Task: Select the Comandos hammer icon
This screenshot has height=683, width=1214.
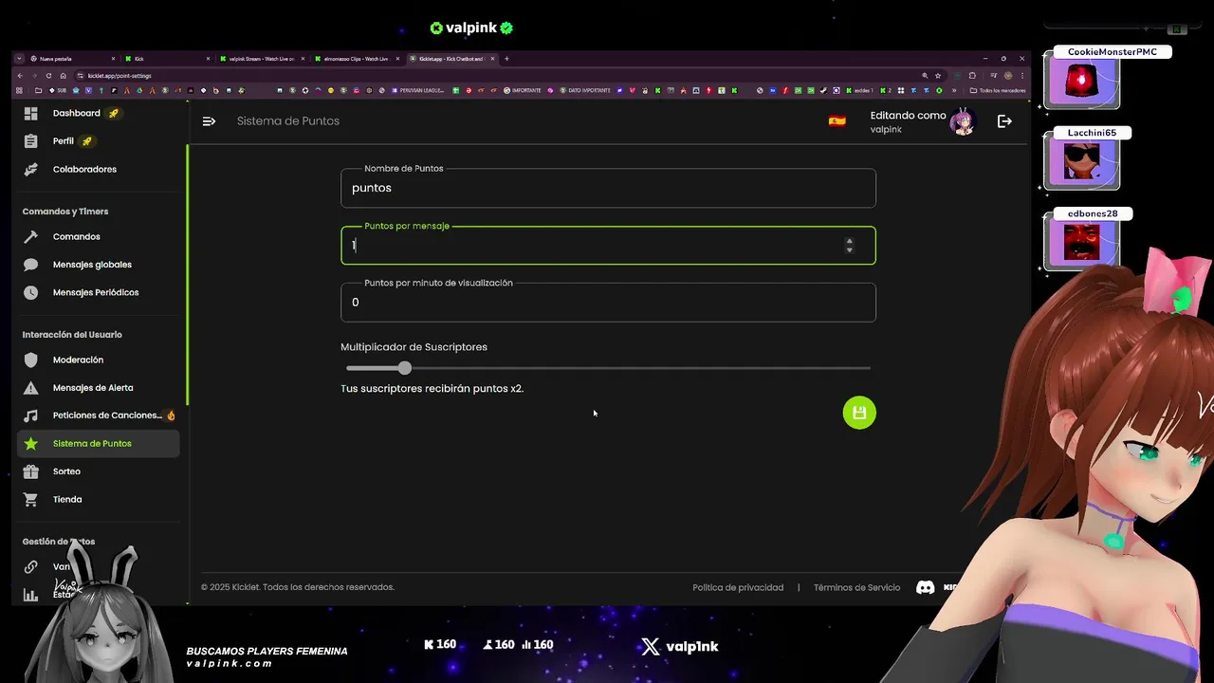Action: (31, 236)
